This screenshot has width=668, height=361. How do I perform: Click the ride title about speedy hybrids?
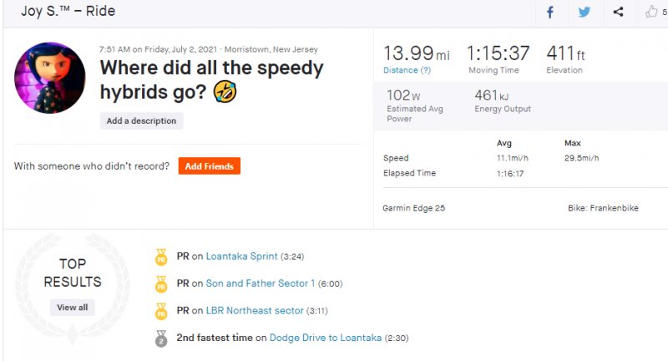(210, 79)
